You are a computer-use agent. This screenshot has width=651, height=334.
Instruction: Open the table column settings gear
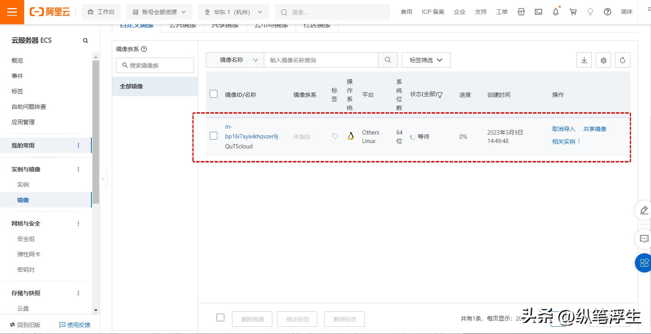tap(603, 60)
